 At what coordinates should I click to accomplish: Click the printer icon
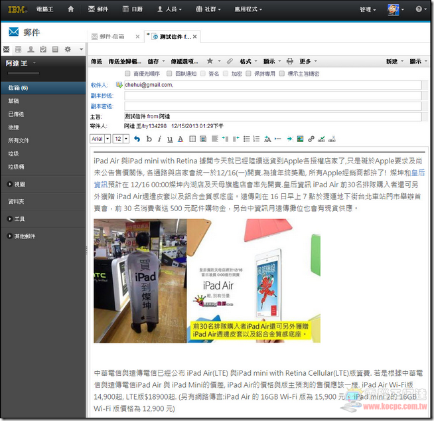(x=290, y=61)
